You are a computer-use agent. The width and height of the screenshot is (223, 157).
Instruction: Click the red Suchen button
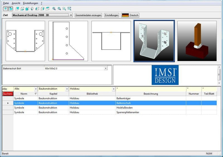click(x=8, y=94)
